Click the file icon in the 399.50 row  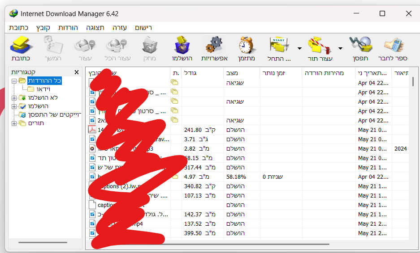pos(92,233)
